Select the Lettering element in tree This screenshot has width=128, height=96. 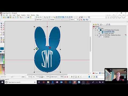107,37
